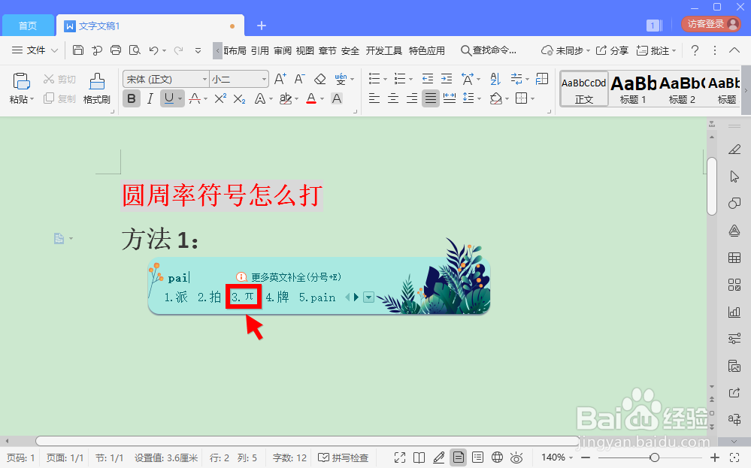Click the 拼写检查 spell check button
Image resolution: width=751 pixels, height=468 pixels.
pyautogui.click(x=343, y=457)
